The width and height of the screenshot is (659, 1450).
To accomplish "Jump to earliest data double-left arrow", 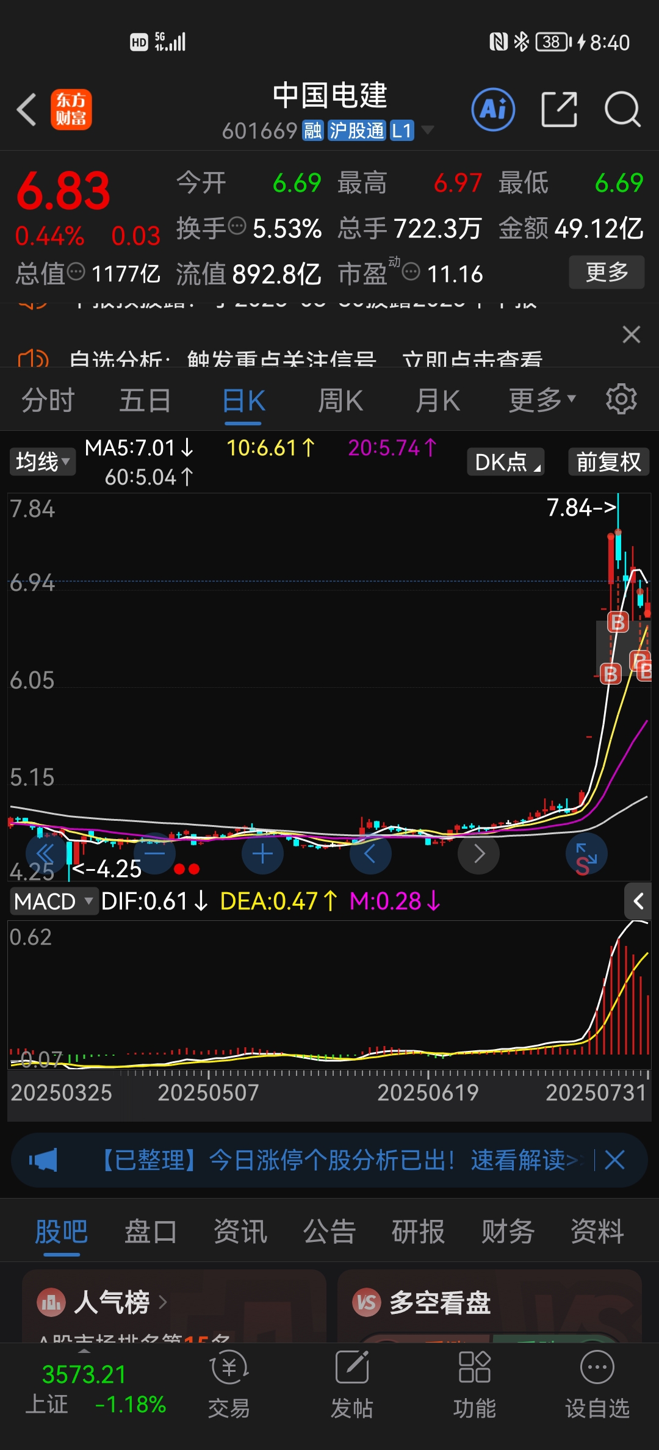I will tap(46, 853).
